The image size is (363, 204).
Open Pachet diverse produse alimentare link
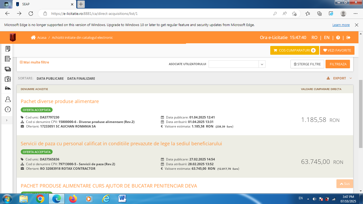60,101
